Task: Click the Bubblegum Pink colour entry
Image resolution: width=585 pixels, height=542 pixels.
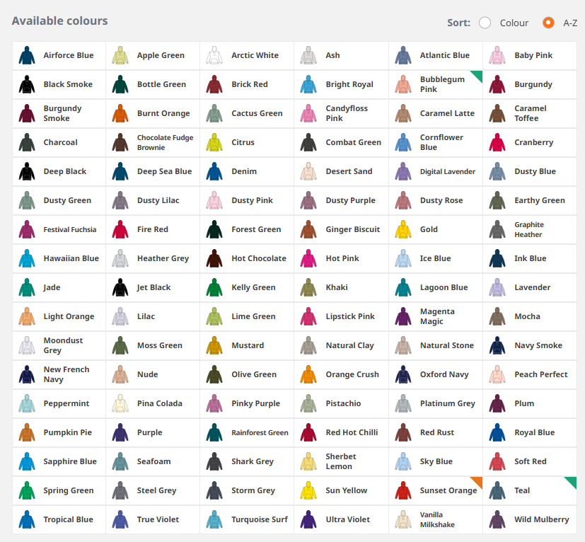Action: [x=436, y=84]
